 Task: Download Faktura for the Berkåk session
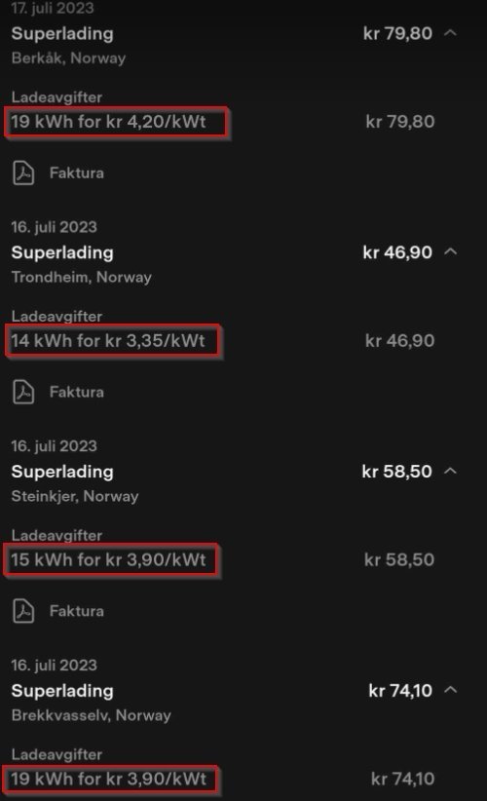pyautogui.click(x=77, y=173)
